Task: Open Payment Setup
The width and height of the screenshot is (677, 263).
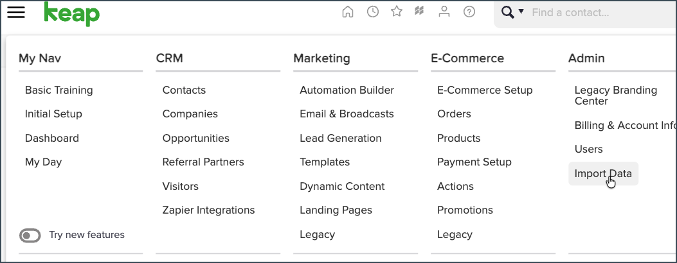Action: pos(474,162)
